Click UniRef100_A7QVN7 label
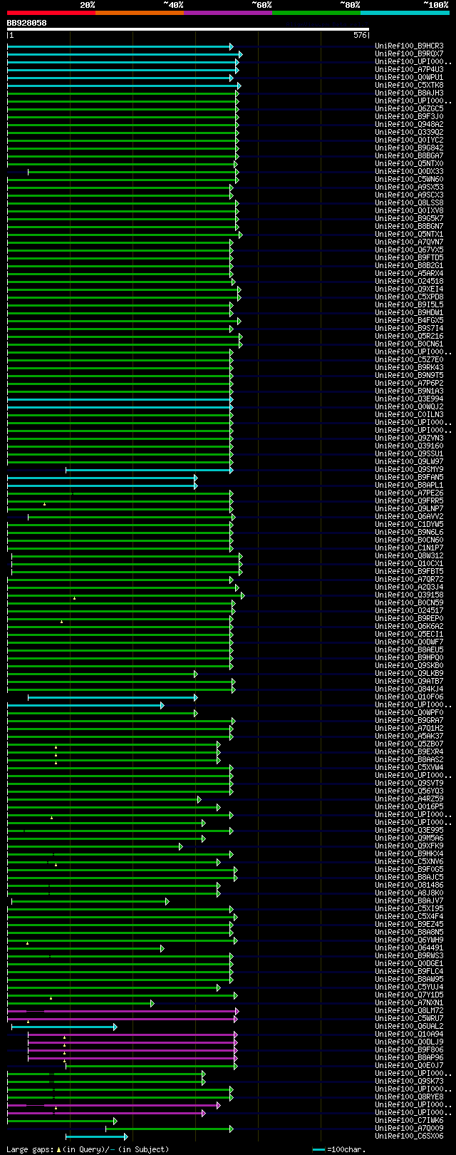Viewport: 456px width, 1155px height. [409, 242]
